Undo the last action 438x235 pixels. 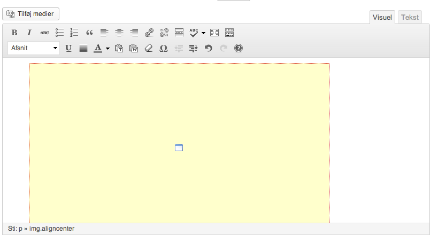point(209,48)
